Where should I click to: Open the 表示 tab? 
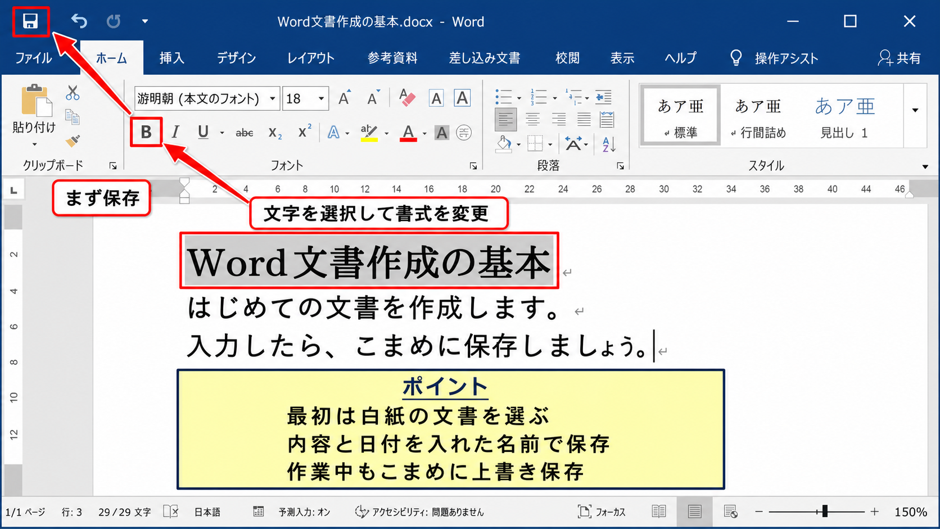tap(622, 58)
